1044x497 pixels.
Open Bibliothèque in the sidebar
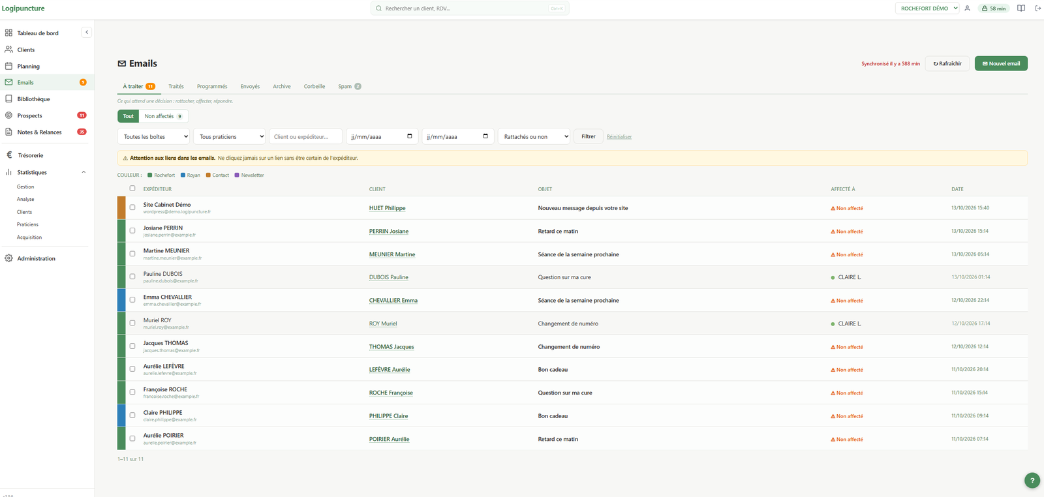(x=33, y=99)
